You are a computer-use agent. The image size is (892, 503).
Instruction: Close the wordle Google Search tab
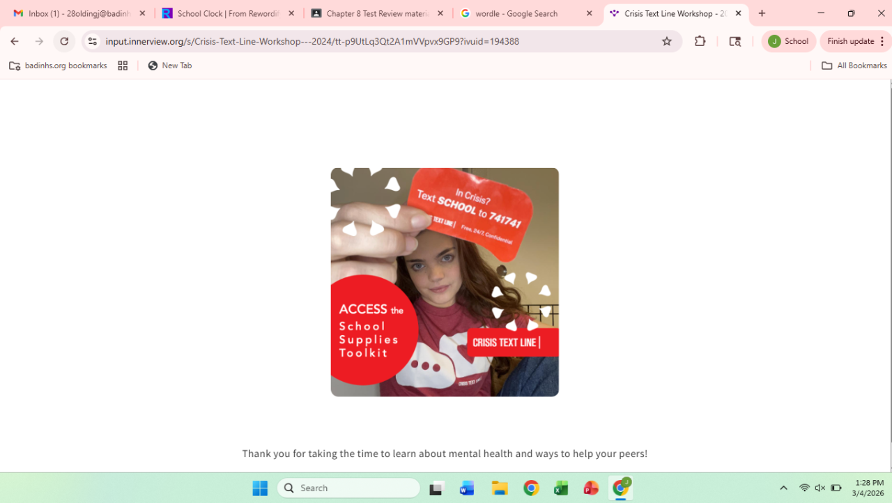click(x=590, y=13)
